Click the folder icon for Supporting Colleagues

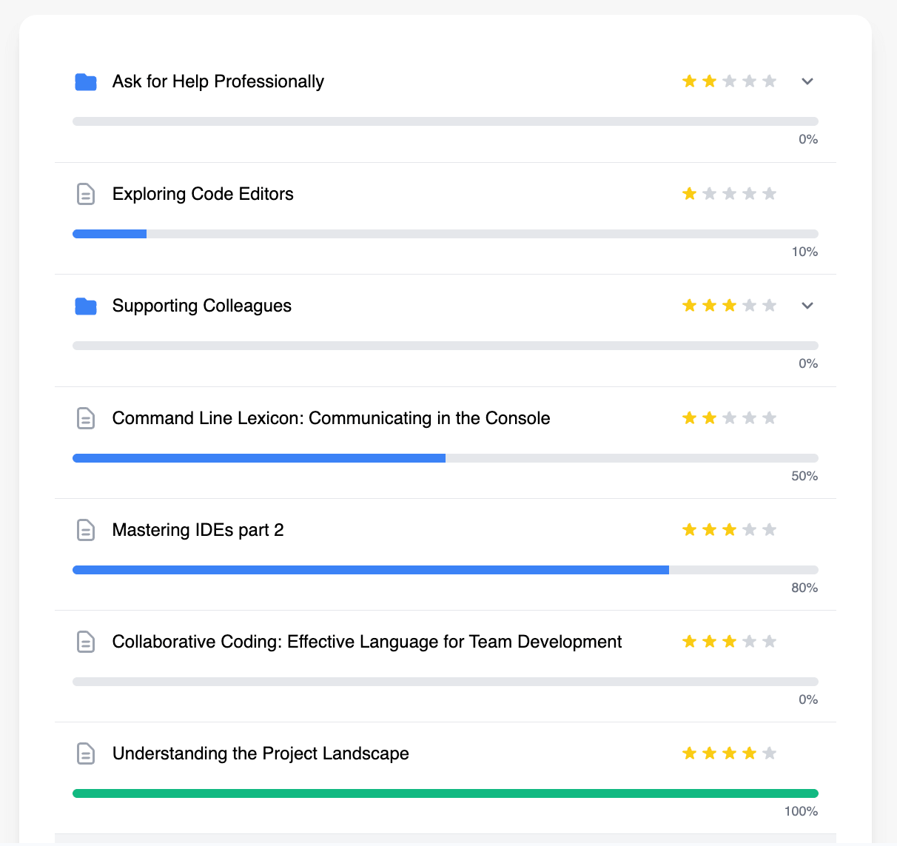tap(86, 306)
